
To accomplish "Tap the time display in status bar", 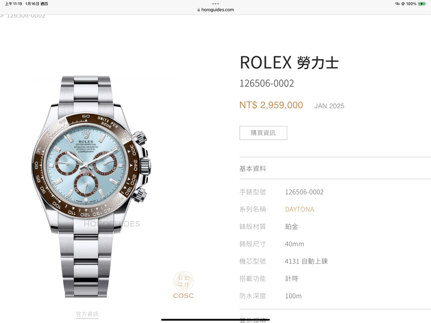I will click(x=13, y=4).
